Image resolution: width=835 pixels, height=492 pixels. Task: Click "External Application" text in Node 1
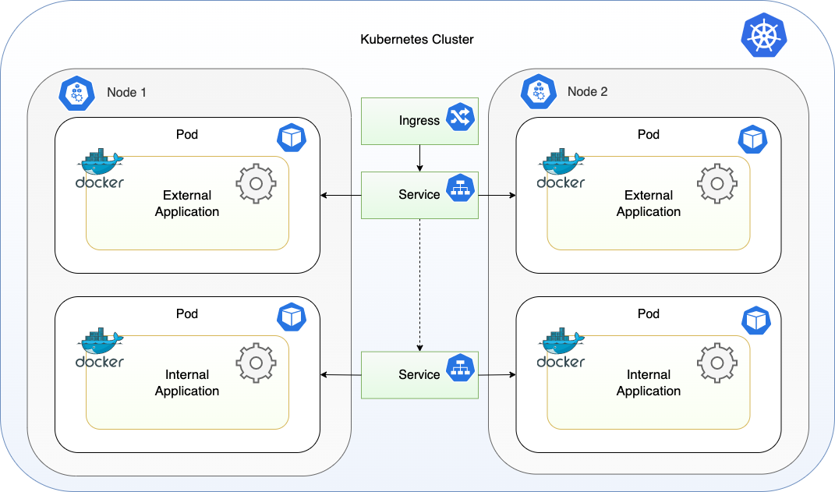[187, 204]
